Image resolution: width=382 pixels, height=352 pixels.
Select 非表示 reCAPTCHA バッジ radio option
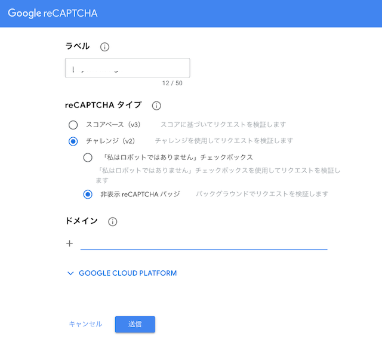88,194
